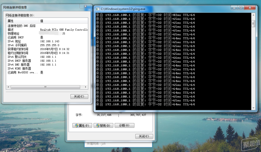Screen dimensions: 261x152
Task: Minimize the ping.exe console window
Action: tap(234, 8)
